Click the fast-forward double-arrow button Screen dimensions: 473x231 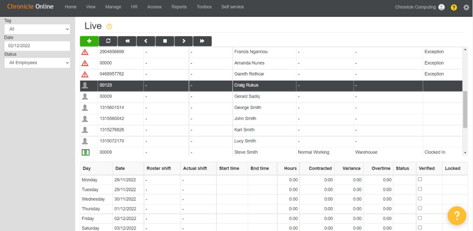pos(202,41)
